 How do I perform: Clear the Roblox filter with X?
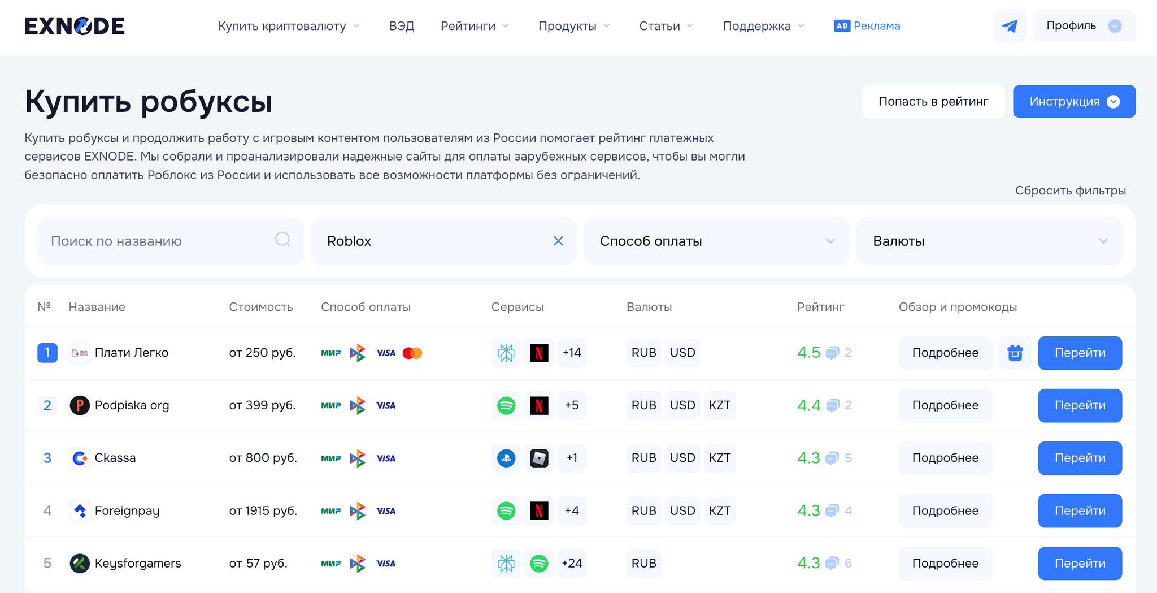[558, 241]
